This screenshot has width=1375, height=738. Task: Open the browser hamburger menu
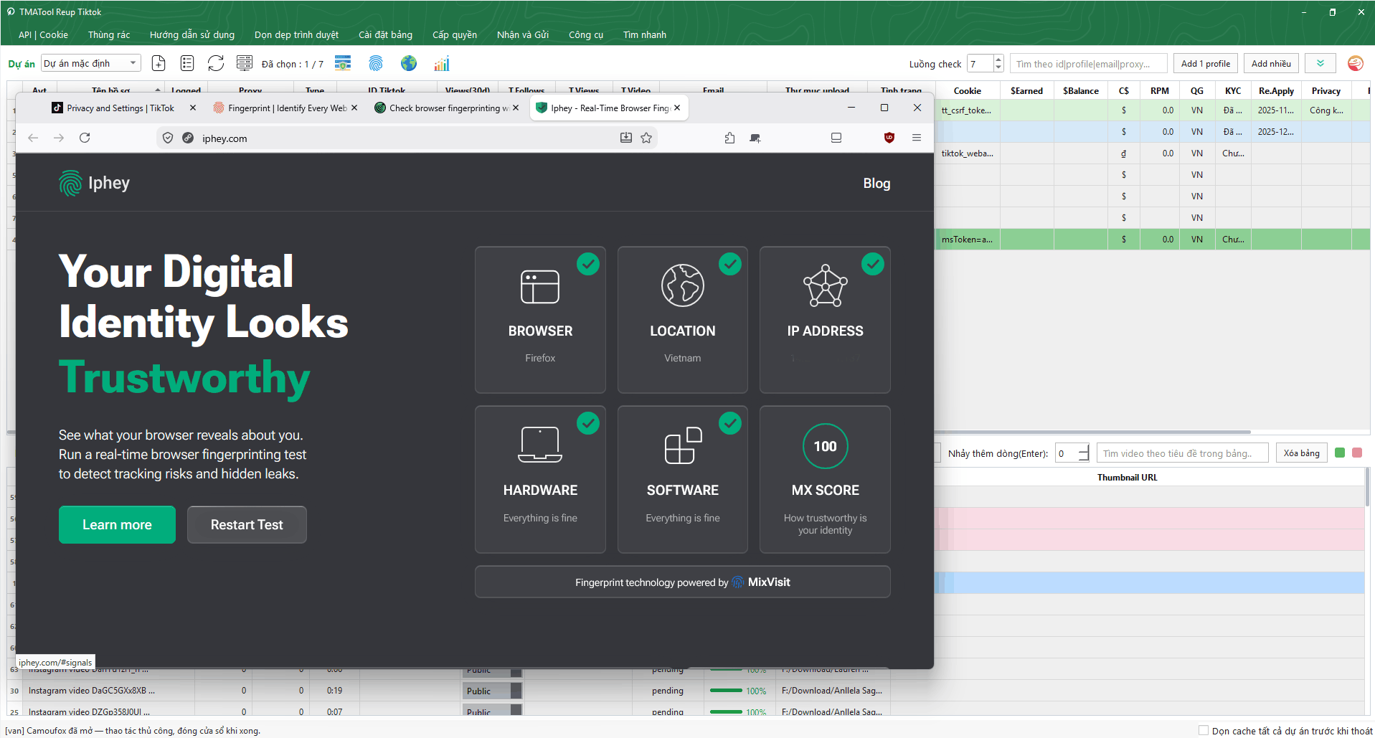click(x=917, y=138)
